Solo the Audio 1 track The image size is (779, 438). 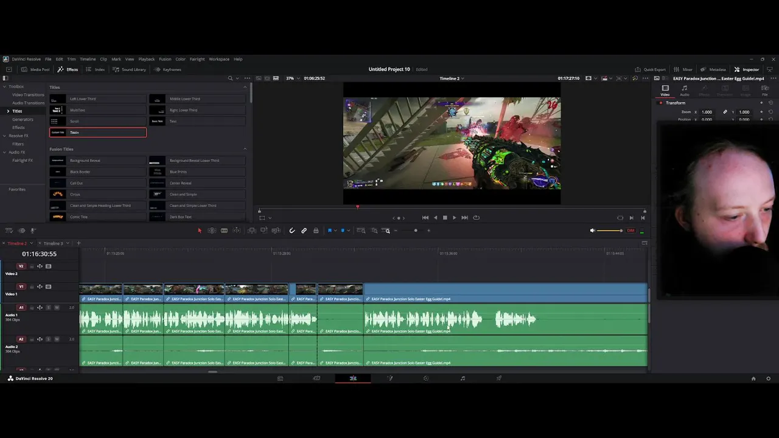(x=48, y=308)
